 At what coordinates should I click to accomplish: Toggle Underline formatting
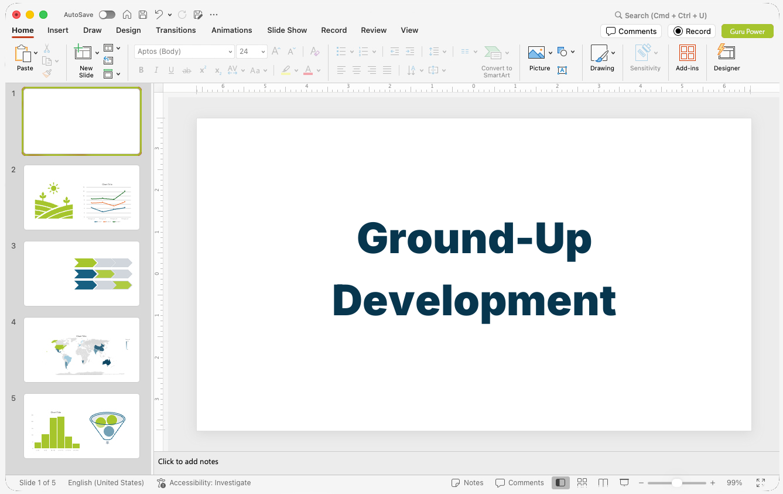click(x=171, y=70)
